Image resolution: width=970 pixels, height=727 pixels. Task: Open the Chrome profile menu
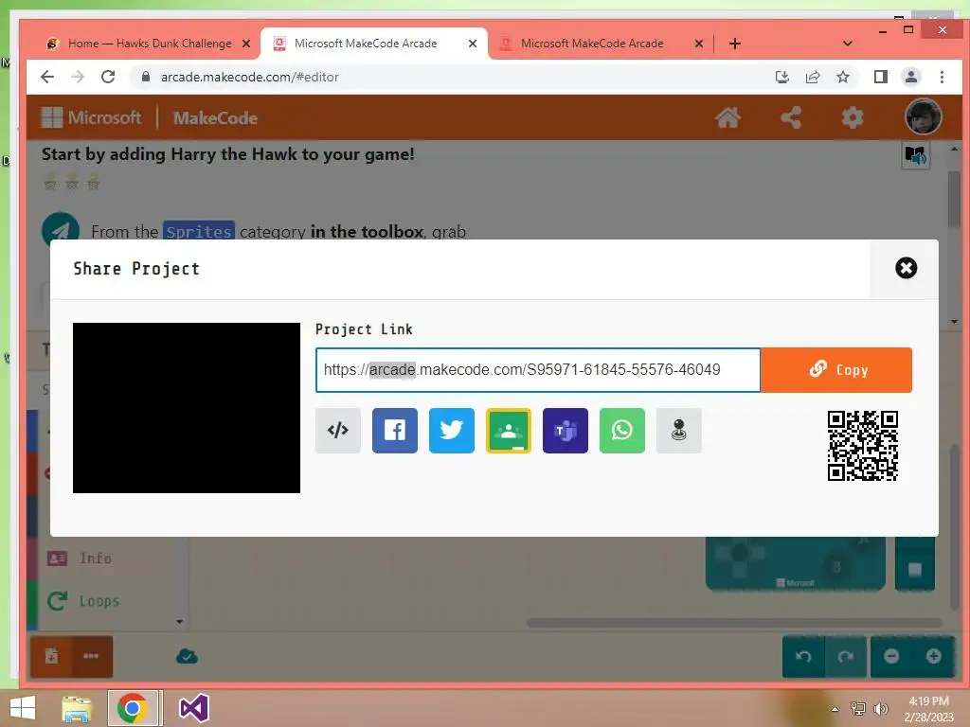pos(910,77)
